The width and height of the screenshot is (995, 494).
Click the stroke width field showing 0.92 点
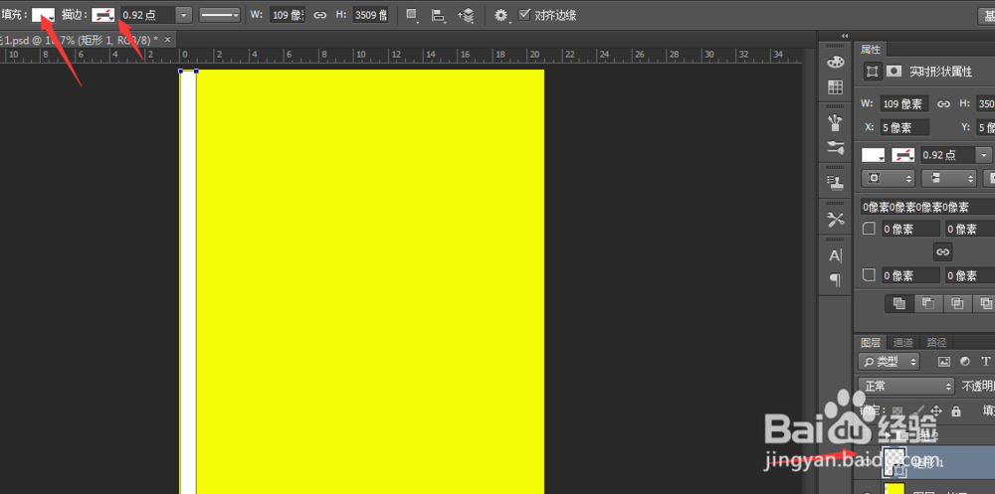point(146,15)
